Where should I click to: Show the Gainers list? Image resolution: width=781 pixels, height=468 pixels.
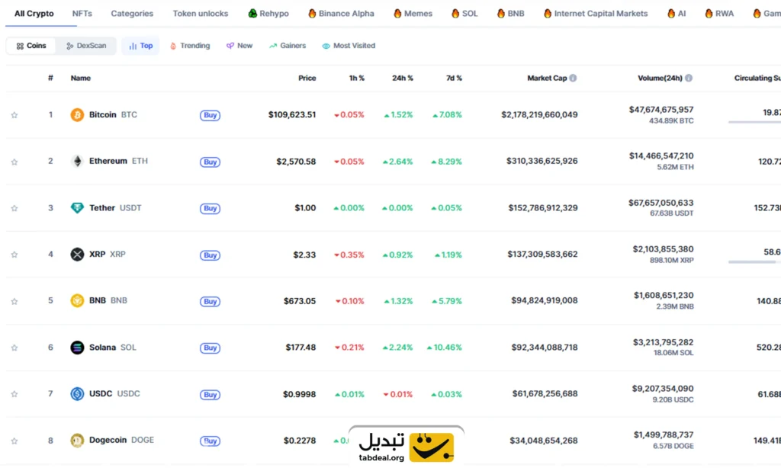[288, 46]
